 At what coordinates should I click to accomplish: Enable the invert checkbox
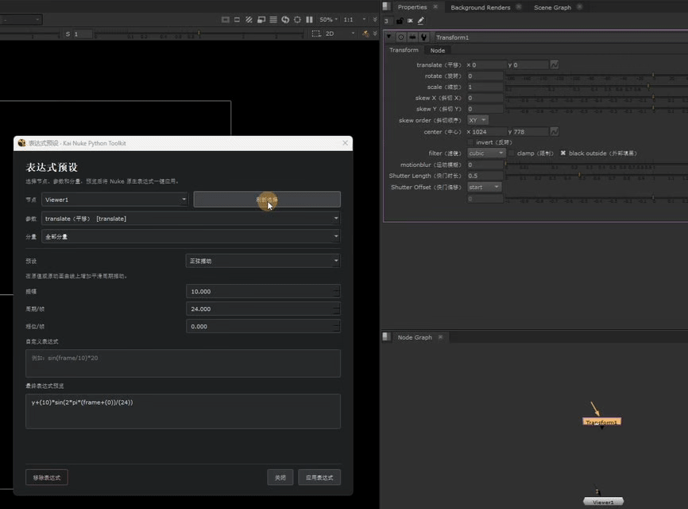click(470, 142)
